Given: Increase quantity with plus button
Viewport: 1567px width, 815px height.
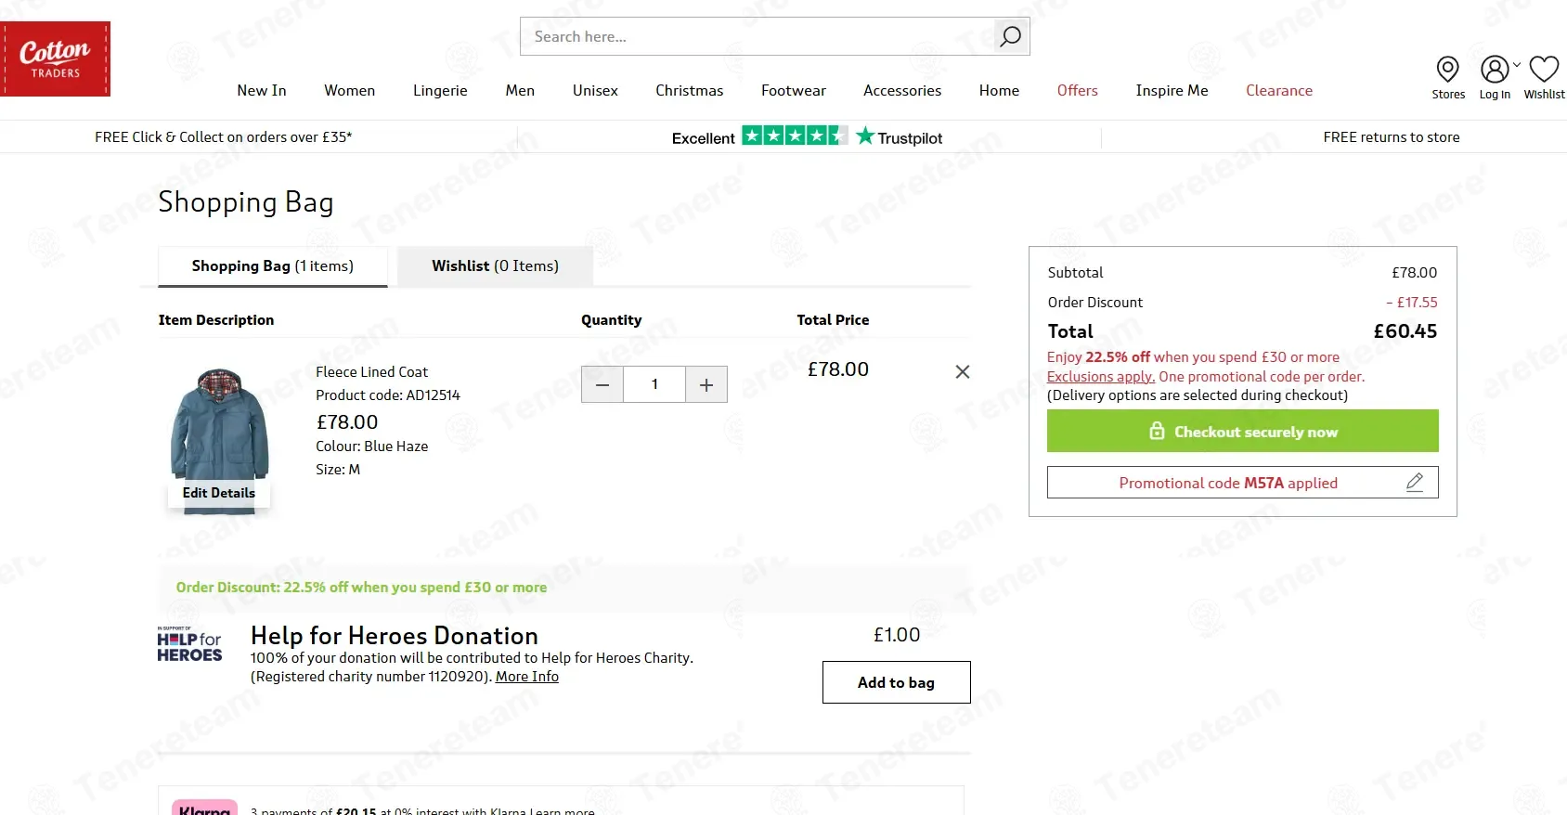Looking at the screenshot, I should [x=706, y=384].
